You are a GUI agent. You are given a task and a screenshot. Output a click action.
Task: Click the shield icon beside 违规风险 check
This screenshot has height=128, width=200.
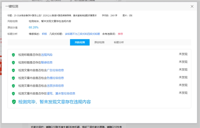point(13,55)
